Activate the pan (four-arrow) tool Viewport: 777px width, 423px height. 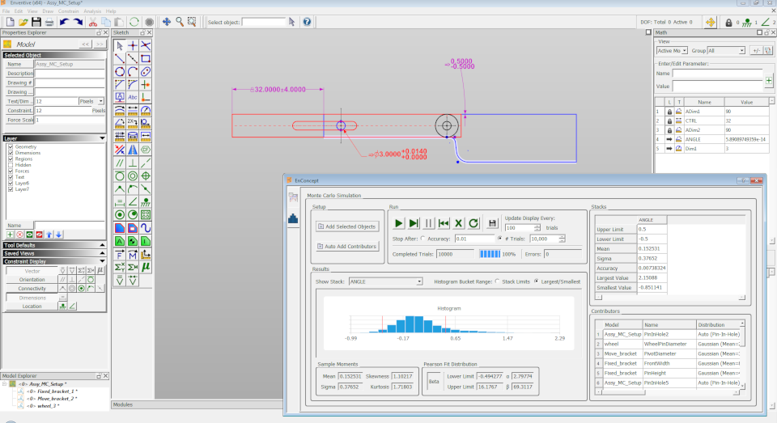[167, 22]
